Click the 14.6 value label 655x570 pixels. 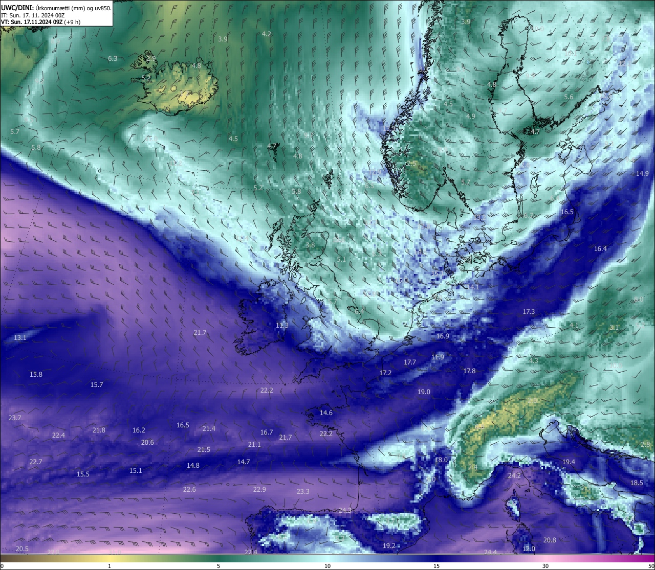point(326,413)
